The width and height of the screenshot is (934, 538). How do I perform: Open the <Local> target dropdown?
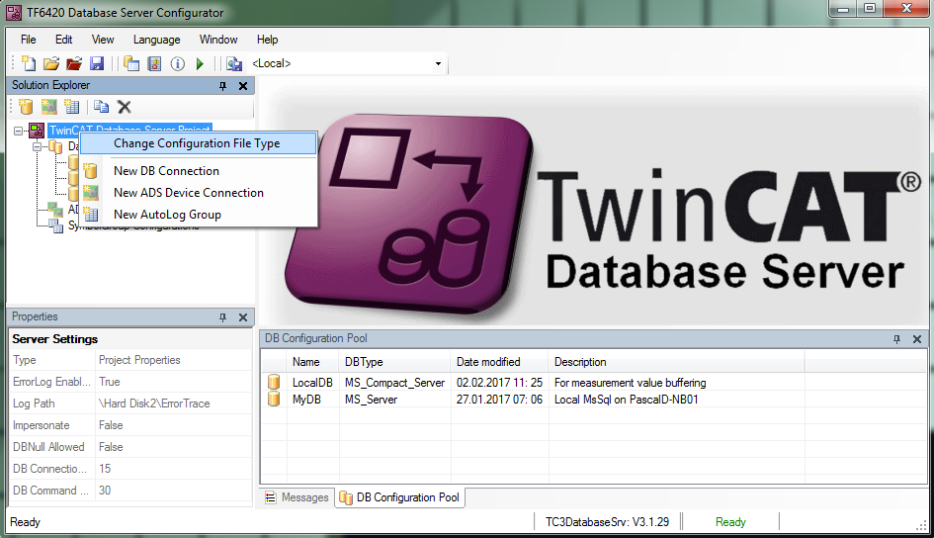[438, 64]
